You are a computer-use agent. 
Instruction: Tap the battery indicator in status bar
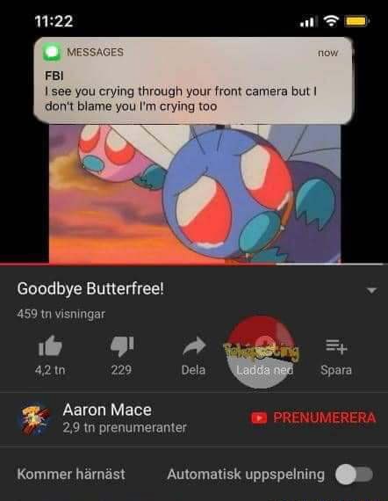(x=356, y=21)
